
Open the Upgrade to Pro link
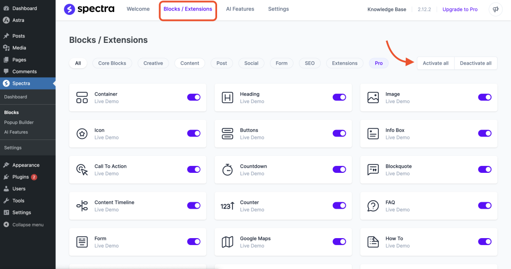(460, 9)
